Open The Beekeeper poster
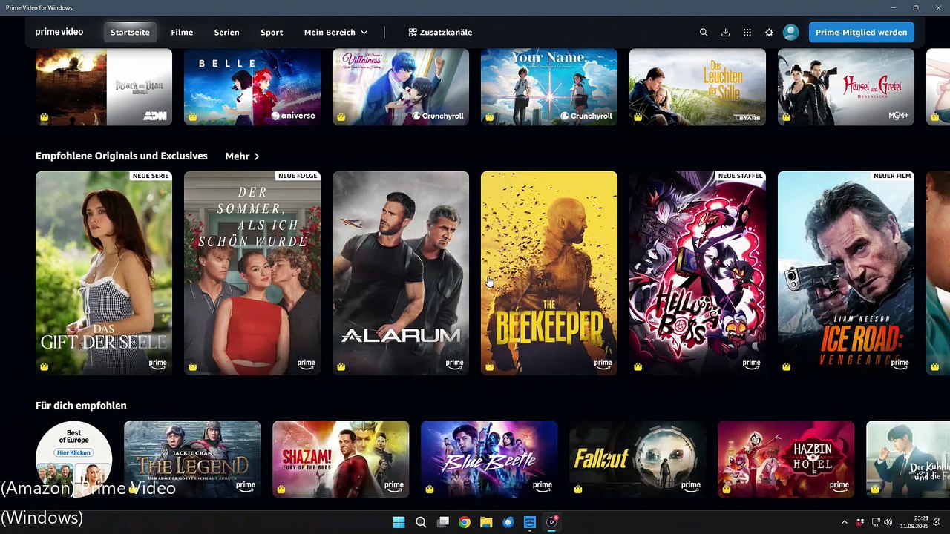950x534 pixels. point(549,273)
